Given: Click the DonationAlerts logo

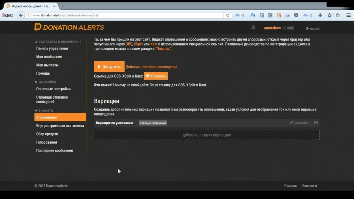Looking at the screenshot, I should pos(69,27).
